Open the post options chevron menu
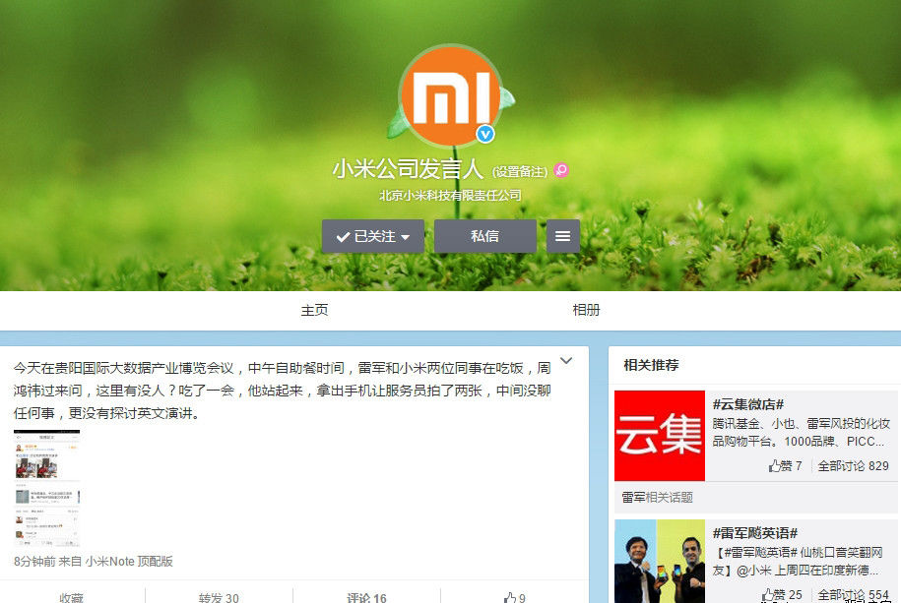The height and width of the screenshot is (603, 901). pos(566,361)
